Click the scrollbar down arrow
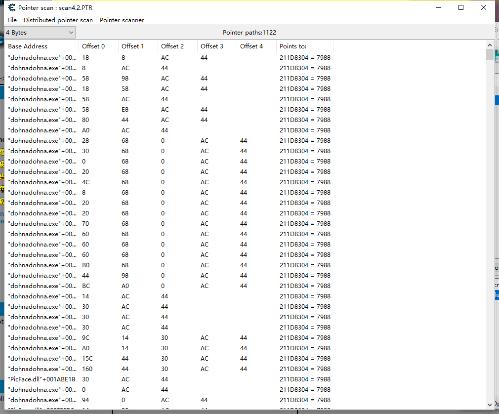499x414 pixels. pyautogui.click(x=490, y=404)
